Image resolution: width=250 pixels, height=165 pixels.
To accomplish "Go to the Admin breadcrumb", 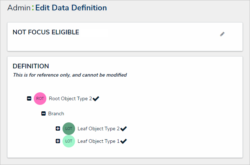I will tap(19, 8).
